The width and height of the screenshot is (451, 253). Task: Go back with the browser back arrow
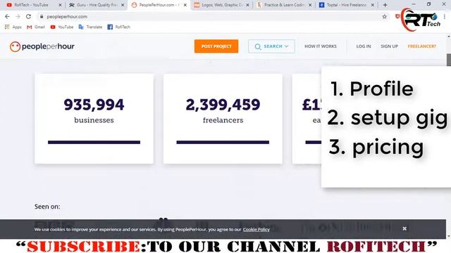click(x=7, y=17)
